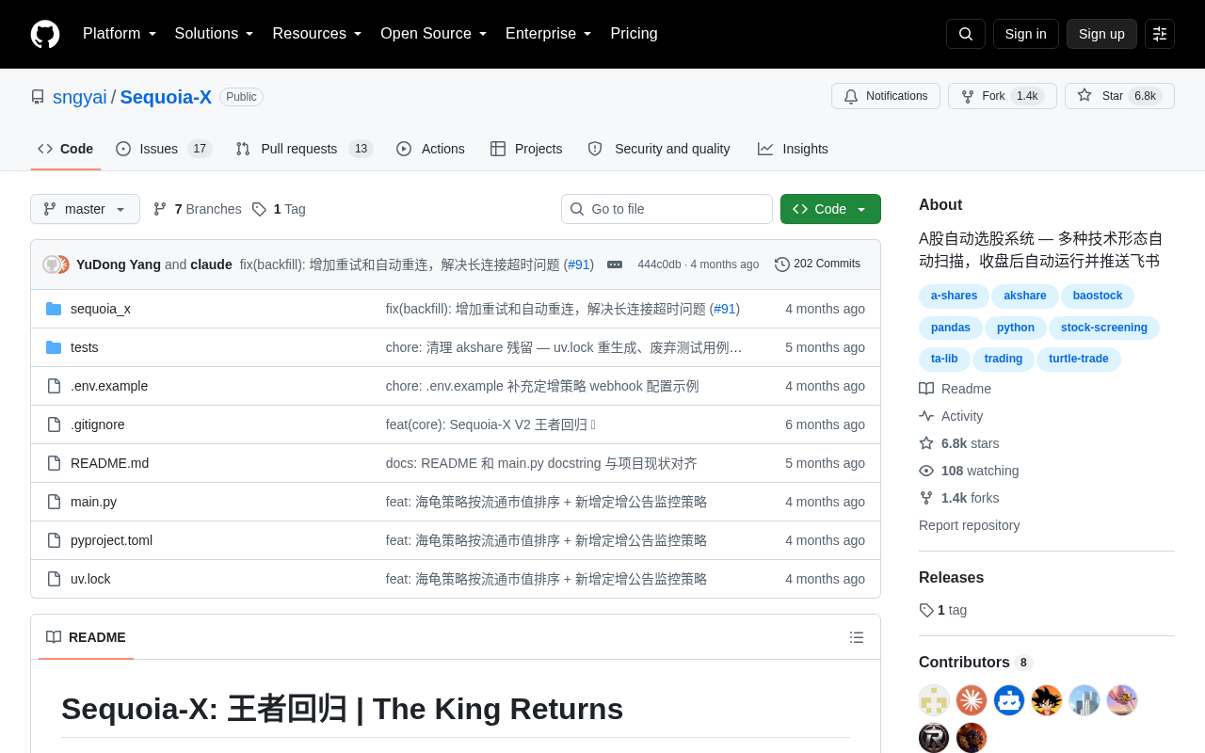This screenshot has width=1205, height=753.
Task: Open the Enterprise menu dropdown
Action: [x=549, y=34]
